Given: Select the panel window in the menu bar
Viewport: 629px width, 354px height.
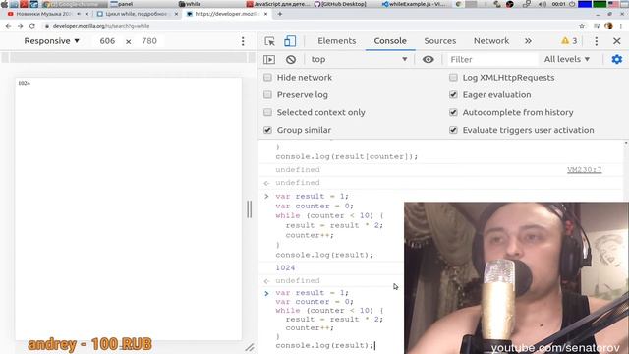Looking at the screenshot, I should pyautogui.click(x=122, y=4).
